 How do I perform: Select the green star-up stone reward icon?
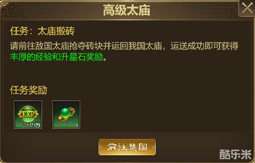pyautogui.click(x=66, y=115)
